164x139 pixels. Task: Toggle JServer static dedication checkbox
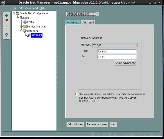[76, 94]
